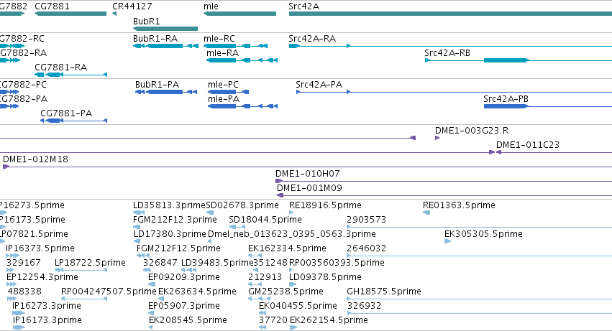612x331 pixels.
Task: Click the Src42A-RB transcript label
Action: (447, 53)
